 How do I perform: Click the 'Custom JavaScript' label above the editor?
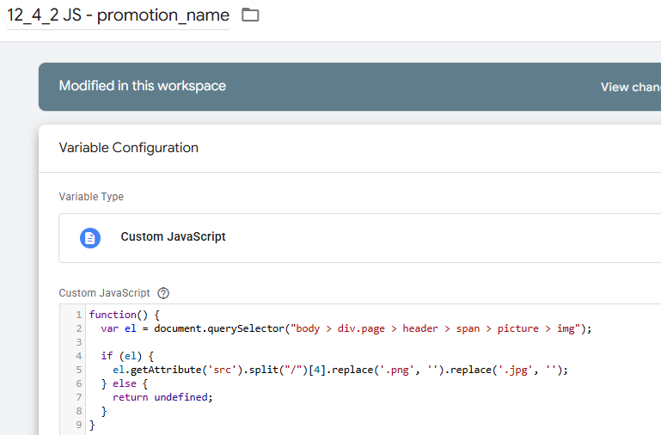point(104,292)
